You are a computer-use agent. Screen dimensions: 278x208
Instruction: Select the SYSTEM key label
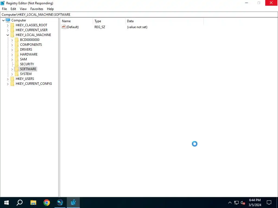[x=26, y=74]
